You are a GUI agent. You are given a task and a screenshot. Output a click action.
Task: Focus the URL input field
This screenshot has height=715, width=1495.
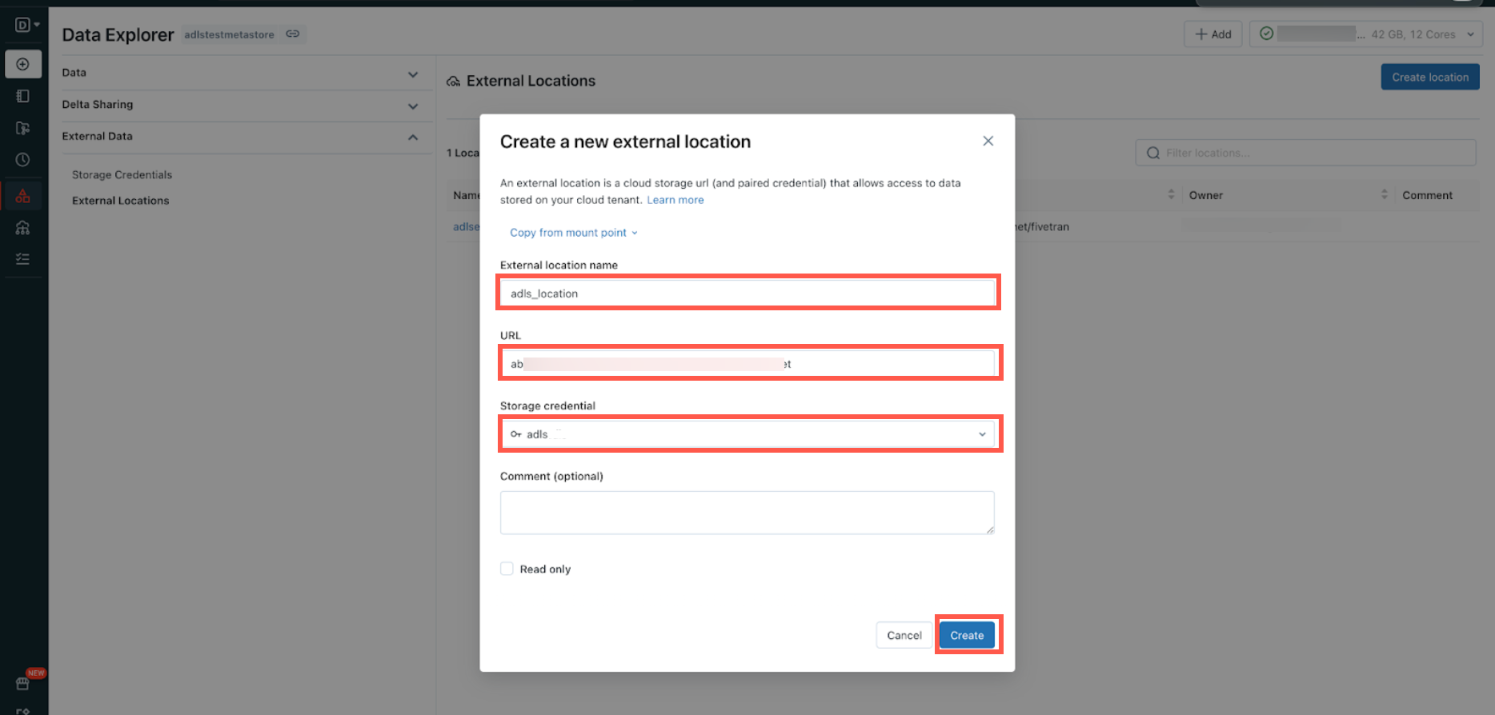[747, 364]
